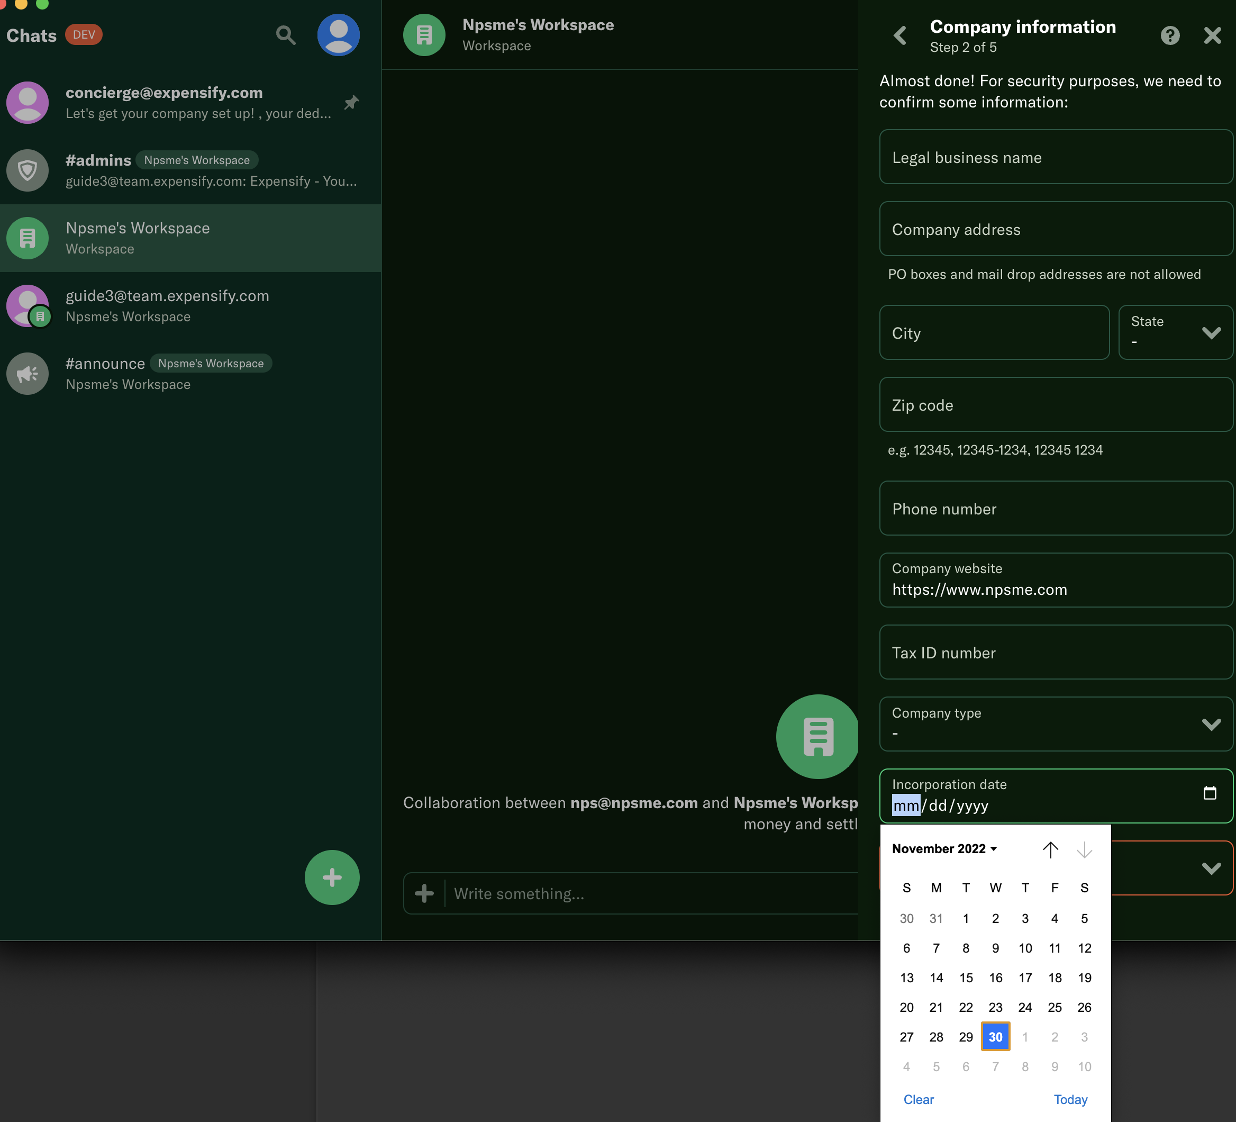Select November 6 in the calendar

pos(906,948)
